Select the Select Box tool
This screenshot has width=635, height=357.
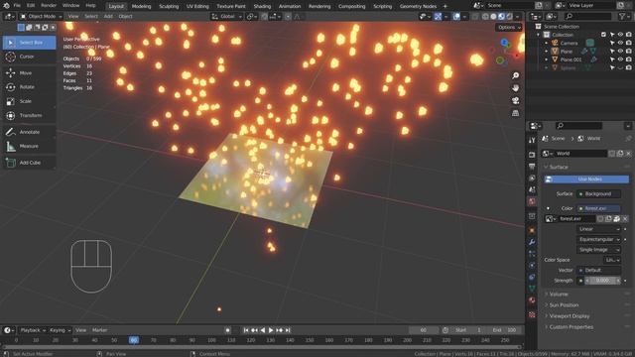click(x=29, y=43)
